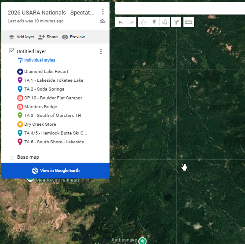Click Untitled layer name text

tap(31, 51)
